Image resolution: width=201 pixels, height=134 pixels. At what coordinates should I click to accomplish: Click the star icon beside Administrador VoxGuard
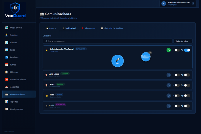47,50
